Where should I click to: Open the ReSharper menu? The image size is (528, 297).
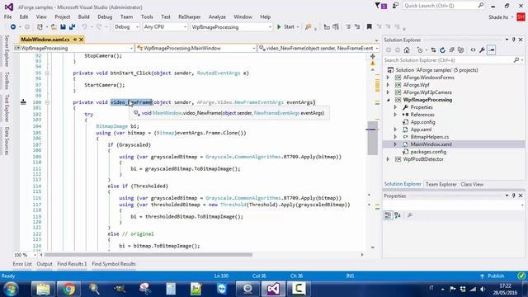pos(189,16)
